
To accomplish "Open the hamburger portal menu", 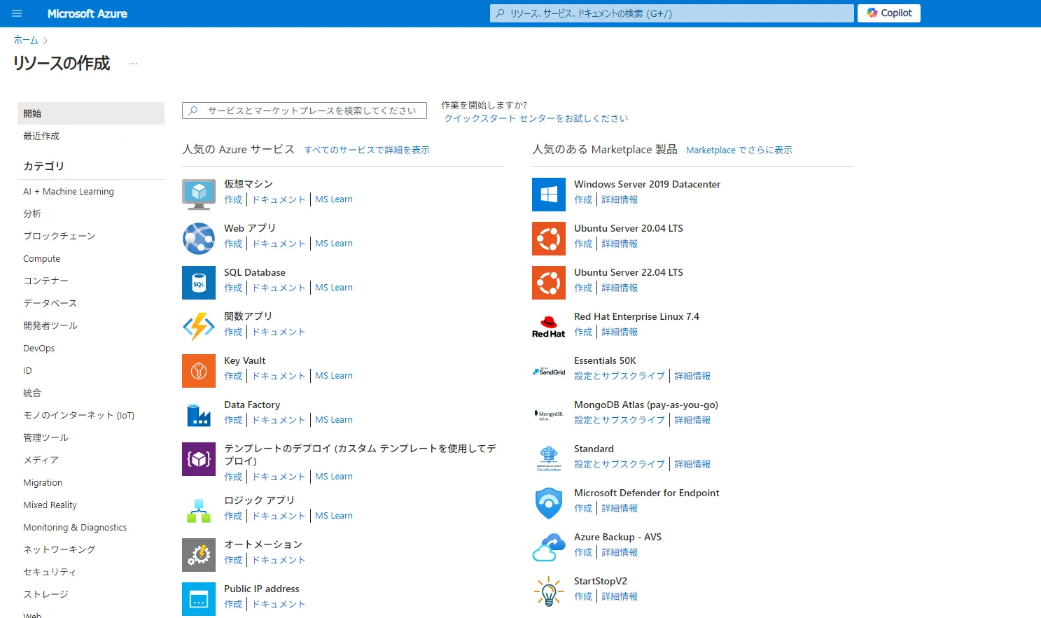I will point(17,13).
